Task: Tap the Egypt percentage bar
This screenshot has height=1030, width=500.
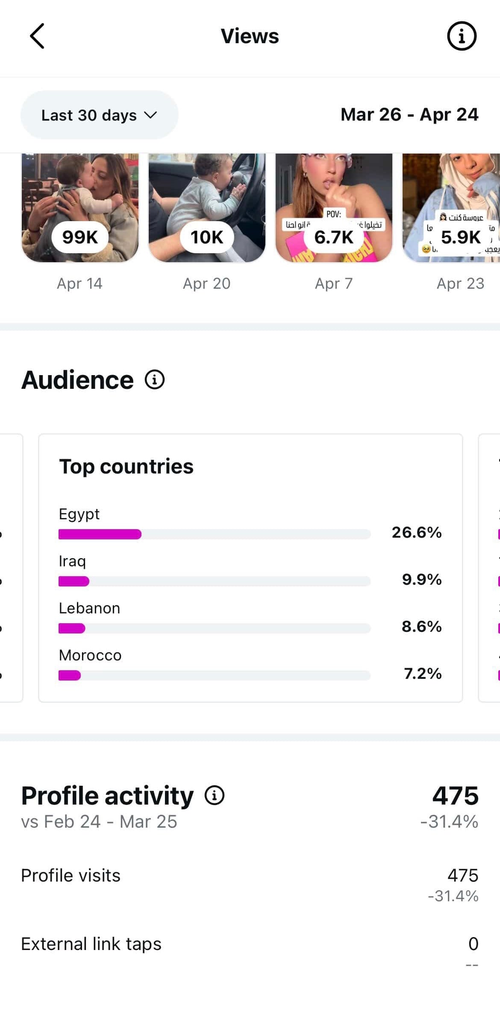Action: click(215, 534)
